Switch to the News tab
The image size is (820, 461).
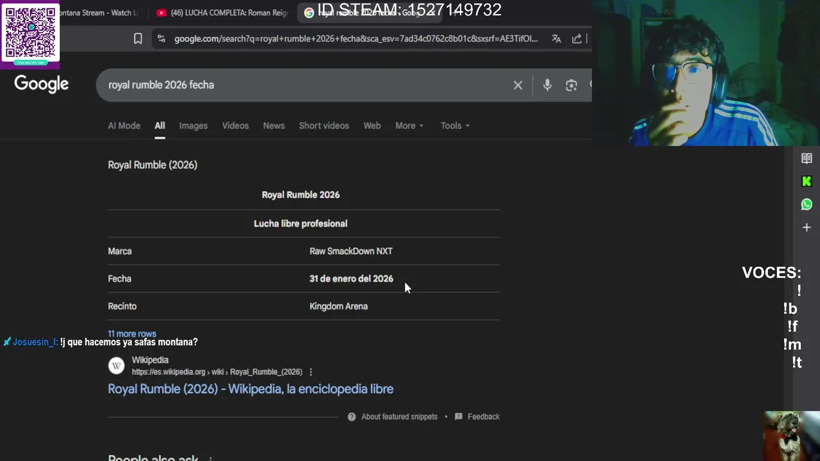274,125
